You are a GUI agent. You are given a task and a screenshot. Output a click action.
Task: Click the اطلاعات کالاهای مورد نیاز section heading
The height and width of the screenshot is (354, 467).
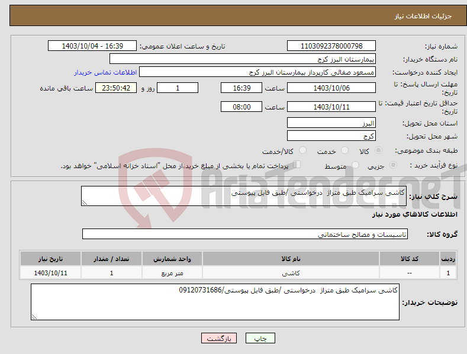point(414,214)
